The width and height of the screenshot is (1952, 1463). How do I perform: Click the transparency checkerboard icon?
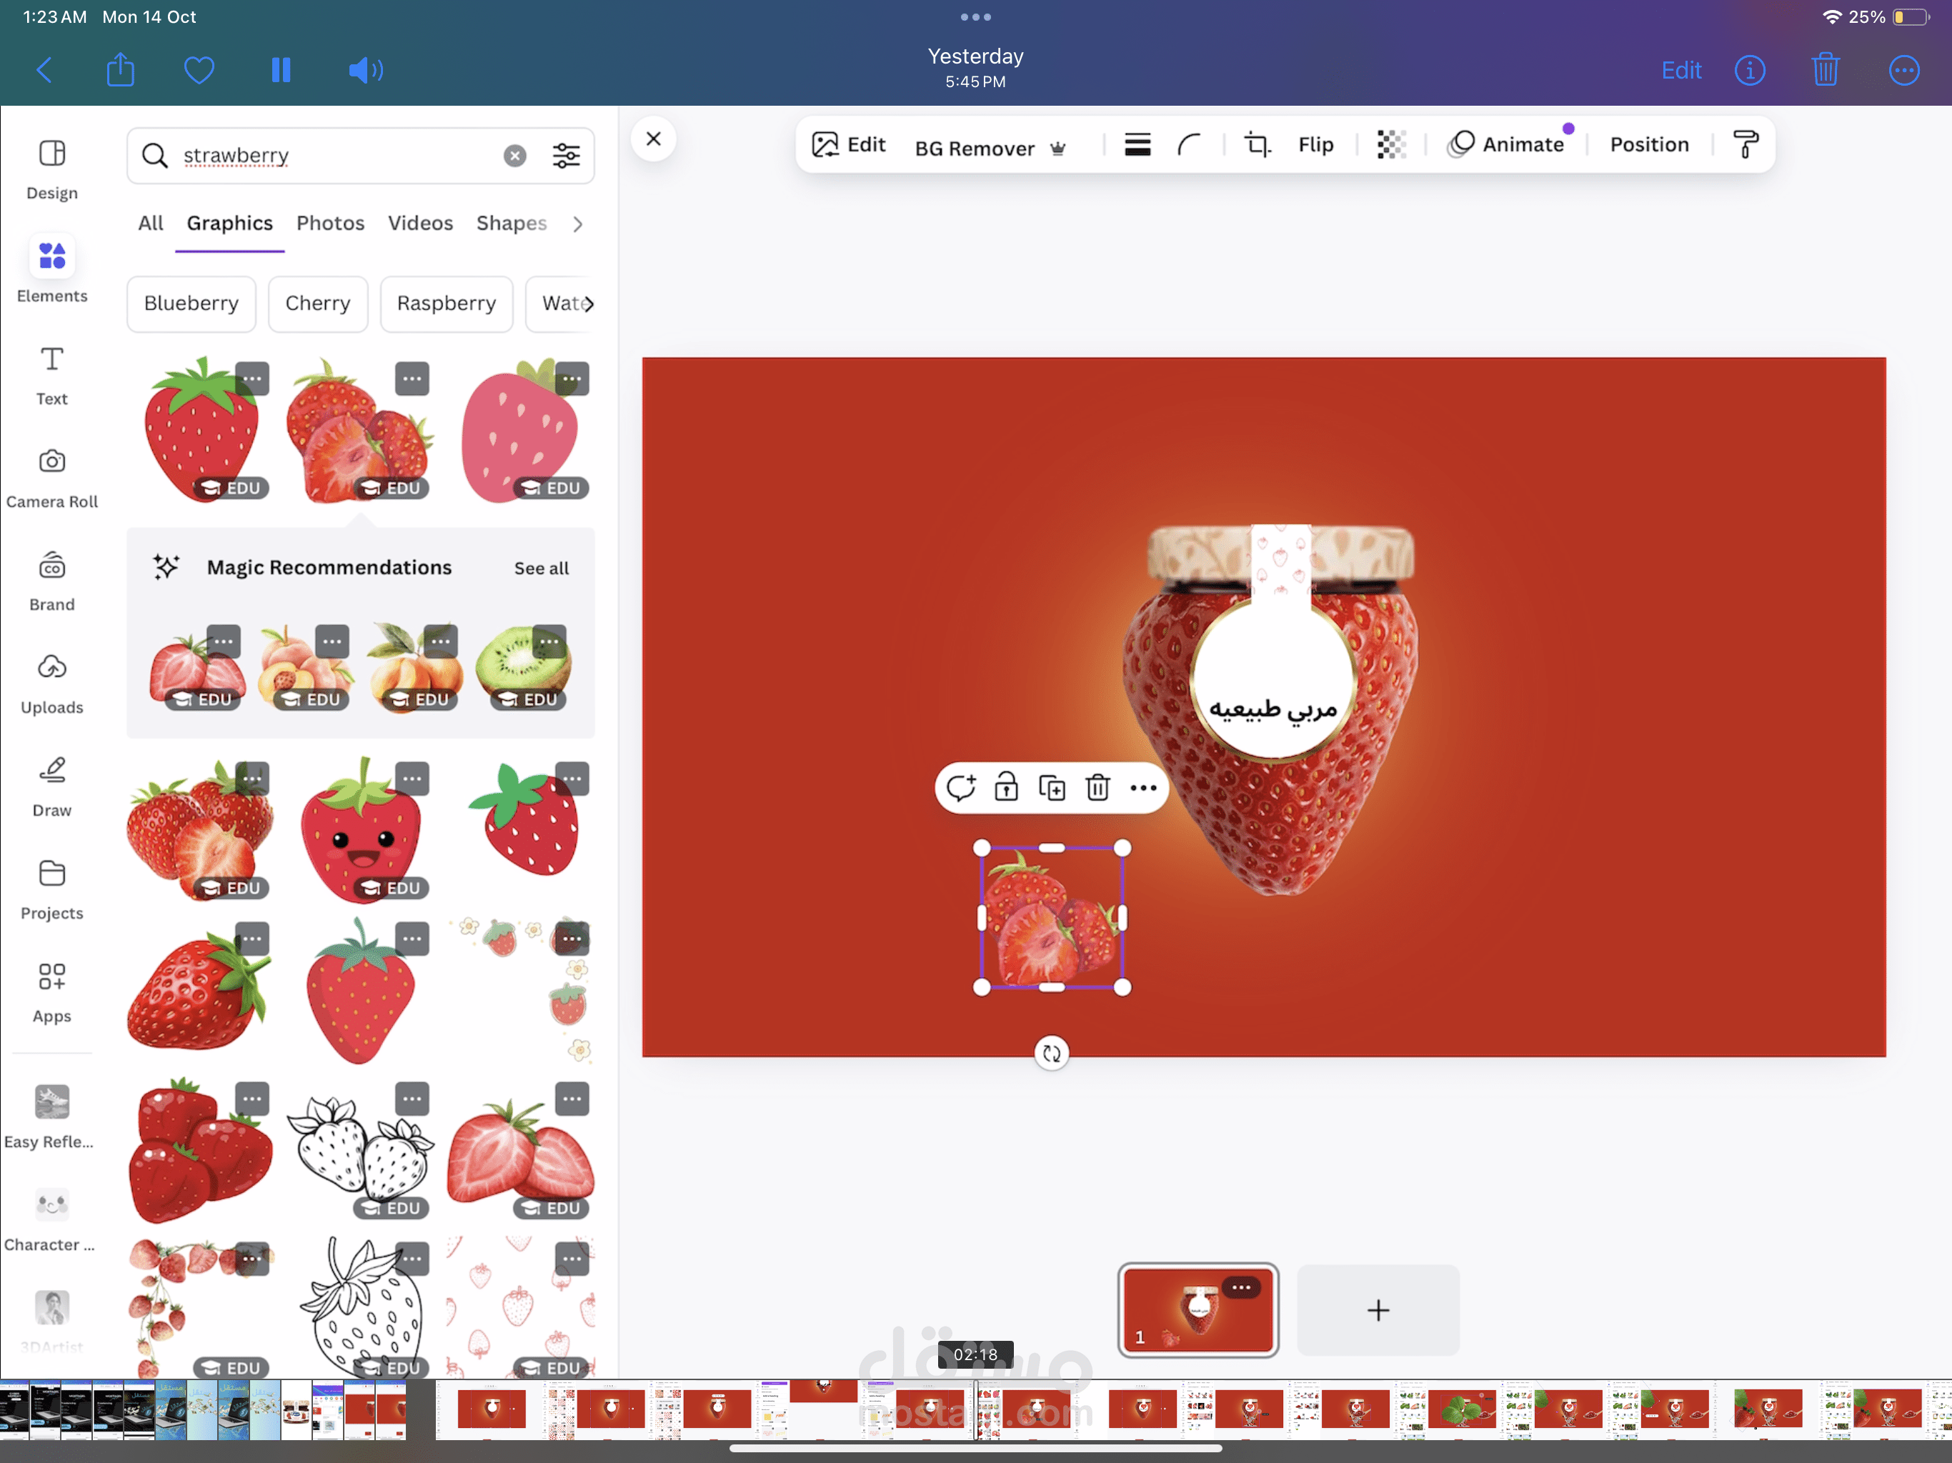pyautogui.click(x=1390, y=145)
